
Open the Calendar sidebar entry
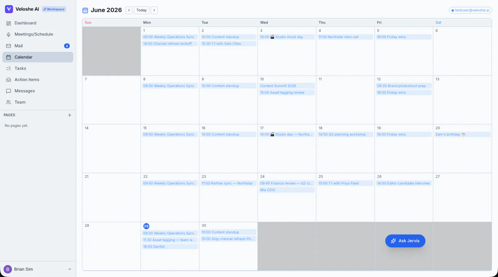(38, 57)
